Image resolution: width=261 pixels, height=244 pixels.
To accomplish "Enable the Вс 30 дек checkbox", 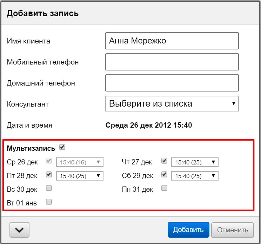I will 49,188.
